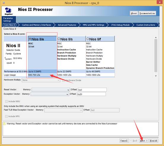Click the core table vertical scrollbar
Screen dimensions: 164x146
pyautogui.click(x=156, y=55)
